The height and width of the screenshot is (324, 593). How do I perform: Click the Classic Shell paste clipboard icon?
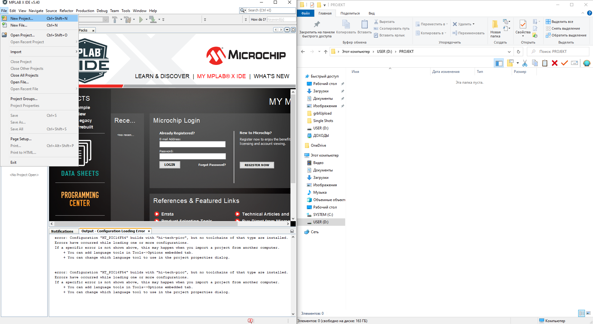point(545,63)
